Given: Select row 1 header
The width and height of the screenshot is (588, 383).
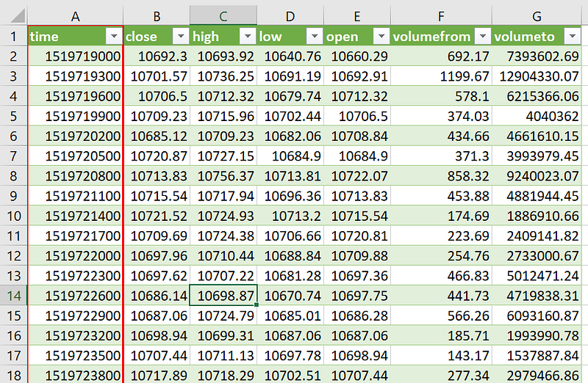Looking at the screenshot, I should tap(13, 36).
